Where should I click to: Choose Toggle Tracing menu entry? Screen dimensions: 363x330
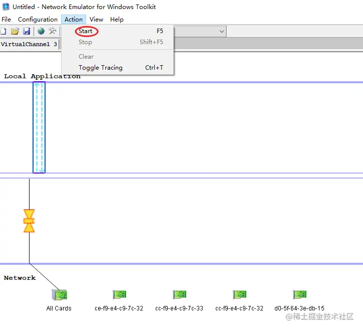[x=118, y=68]
